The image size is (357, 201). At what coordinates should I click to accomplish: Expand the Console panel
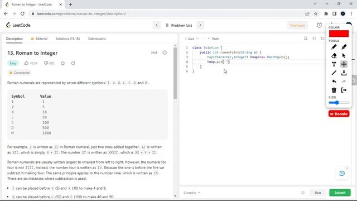point(192,193)
